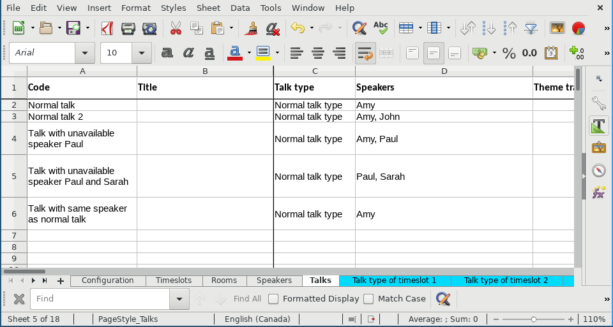Click the AutoFilter funnel icon
Image resolution: width=613 pixels, height=327 pixels.
pyautogui.click(x=531, y=28)
